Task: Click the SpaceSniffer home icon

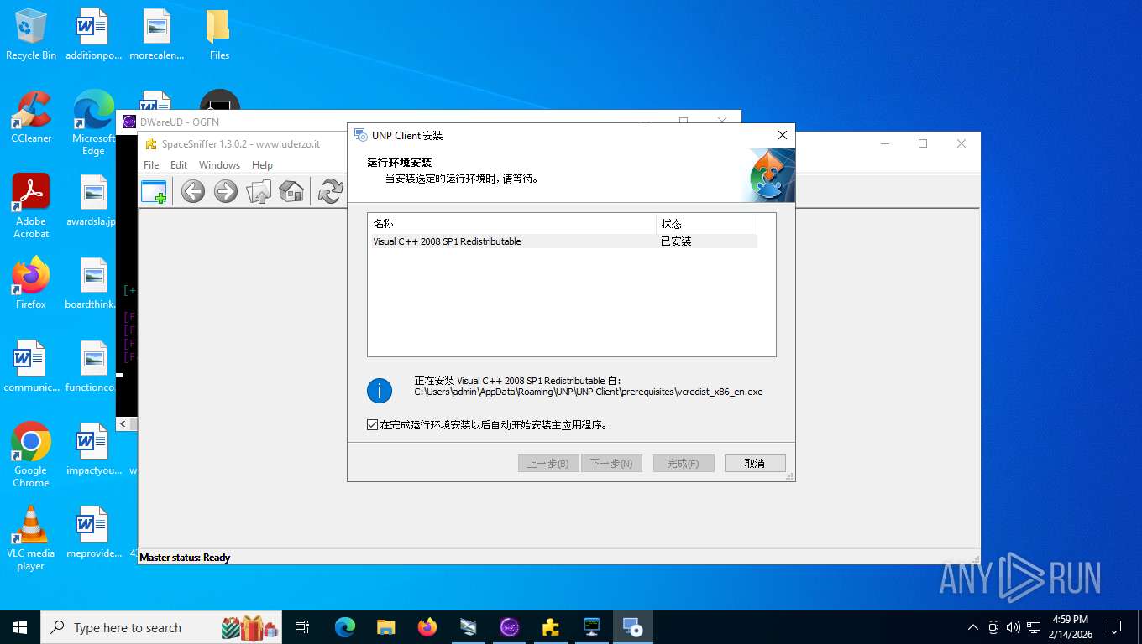Action: pyautogui.click(x=291, y=191)
